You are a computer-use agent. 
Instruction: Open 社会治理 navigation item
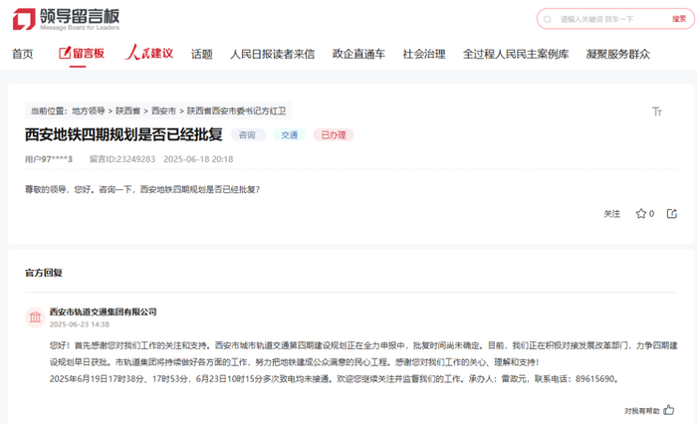point(424,54)
